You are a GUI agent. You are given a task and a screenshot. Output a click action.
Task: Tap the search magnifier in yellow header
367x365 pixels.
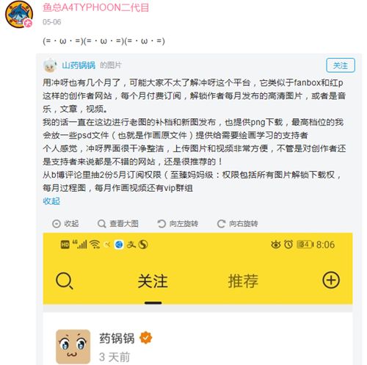click(65, 281)
